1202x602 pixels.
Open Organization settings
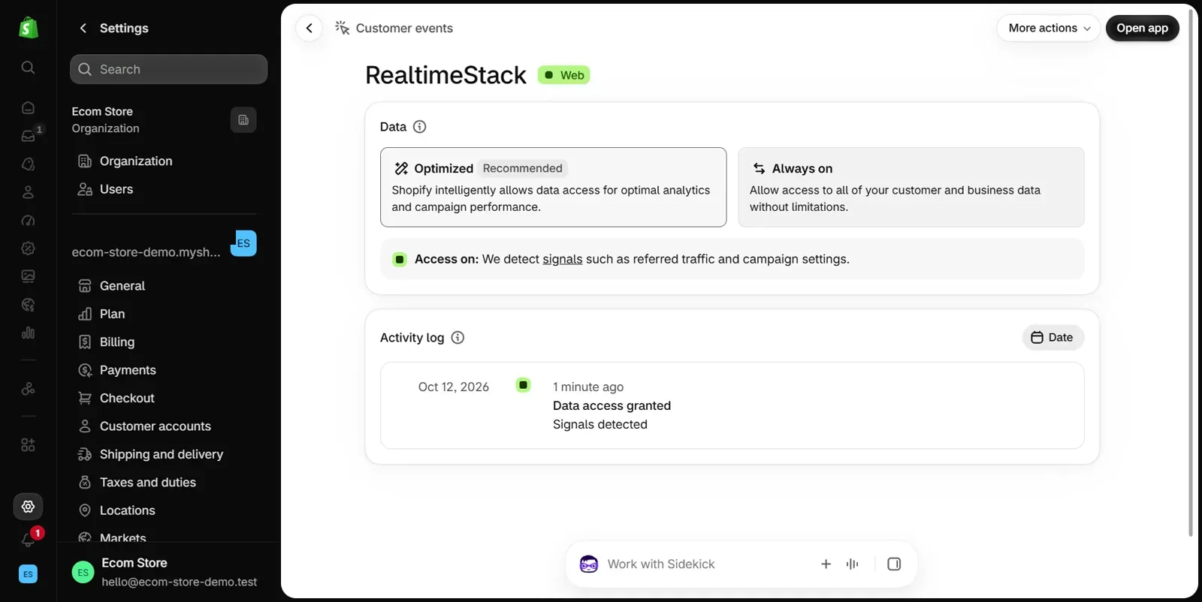click(136, 161)
